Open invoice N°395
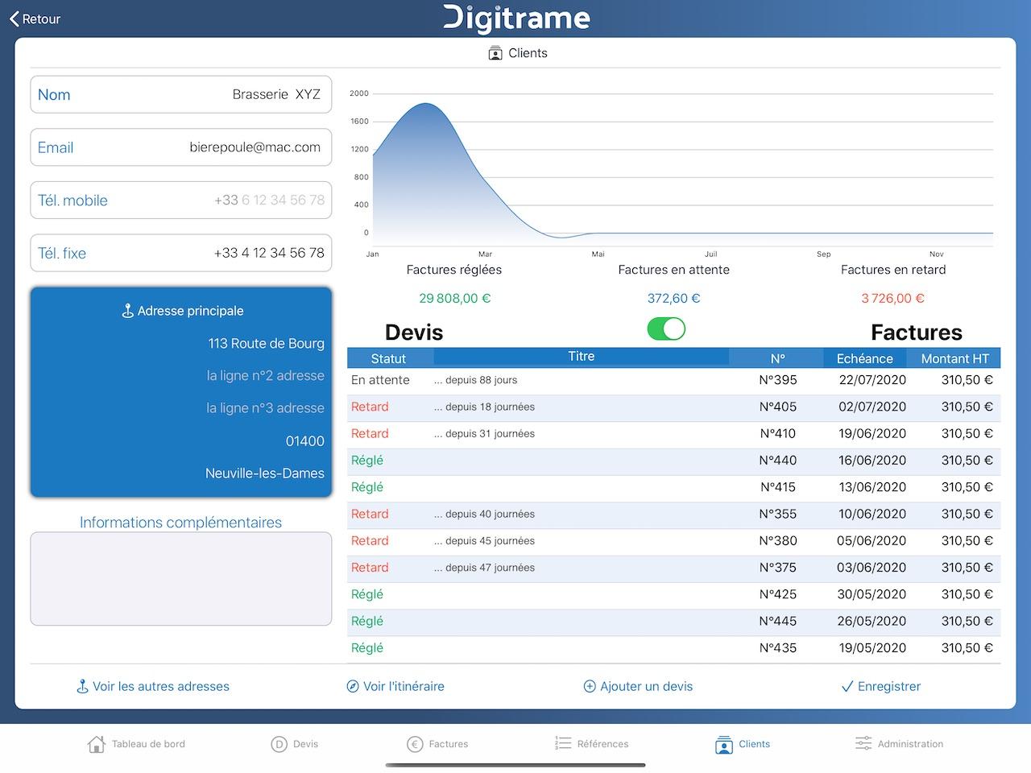Viewport: 1031px width, 773px height. tap(674, 380)
